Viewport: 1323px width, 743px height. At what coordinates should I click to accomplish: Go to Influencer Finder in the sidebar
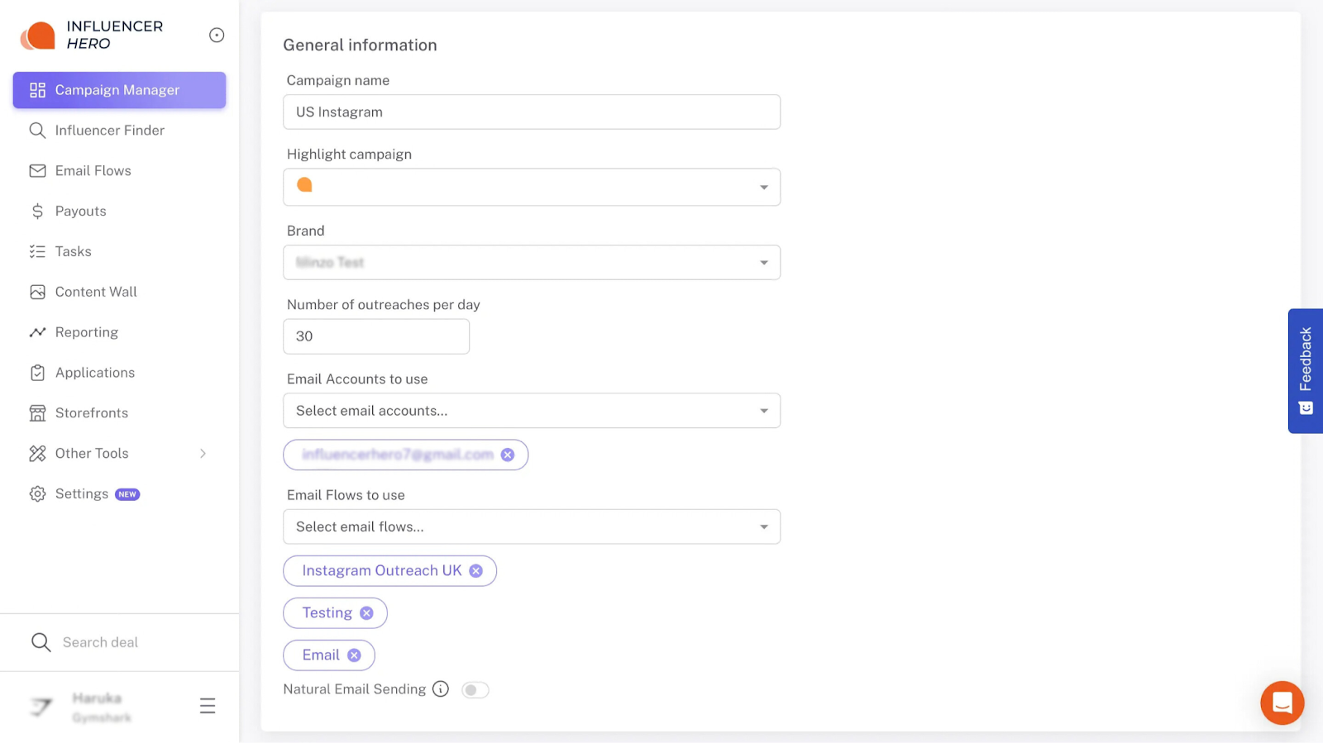pyautogui.click(x=109, y=131)
